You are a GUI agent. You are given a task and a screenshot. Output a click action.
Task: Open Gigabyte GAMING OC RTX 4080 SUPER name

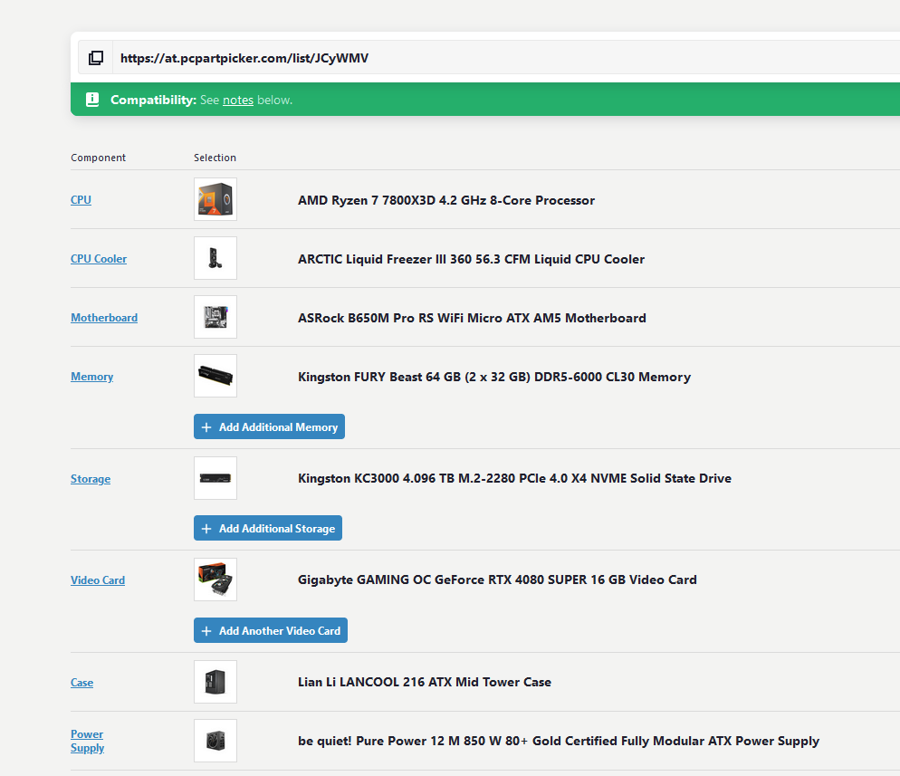click(497, 580)
